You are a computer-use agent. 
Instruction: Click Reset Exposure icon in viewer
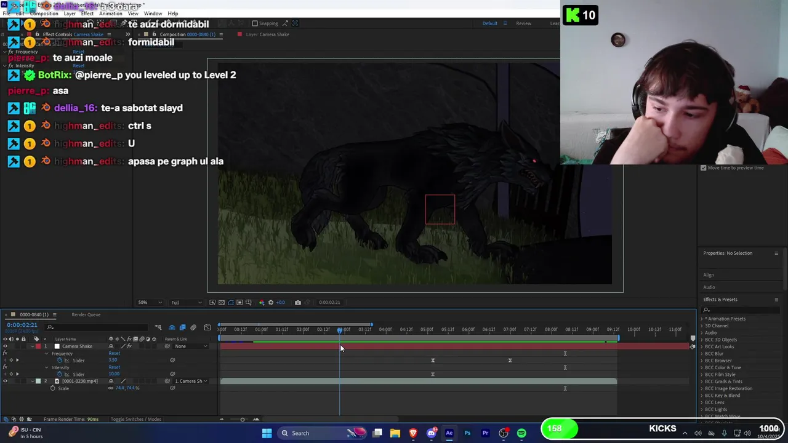coord(271,302)
